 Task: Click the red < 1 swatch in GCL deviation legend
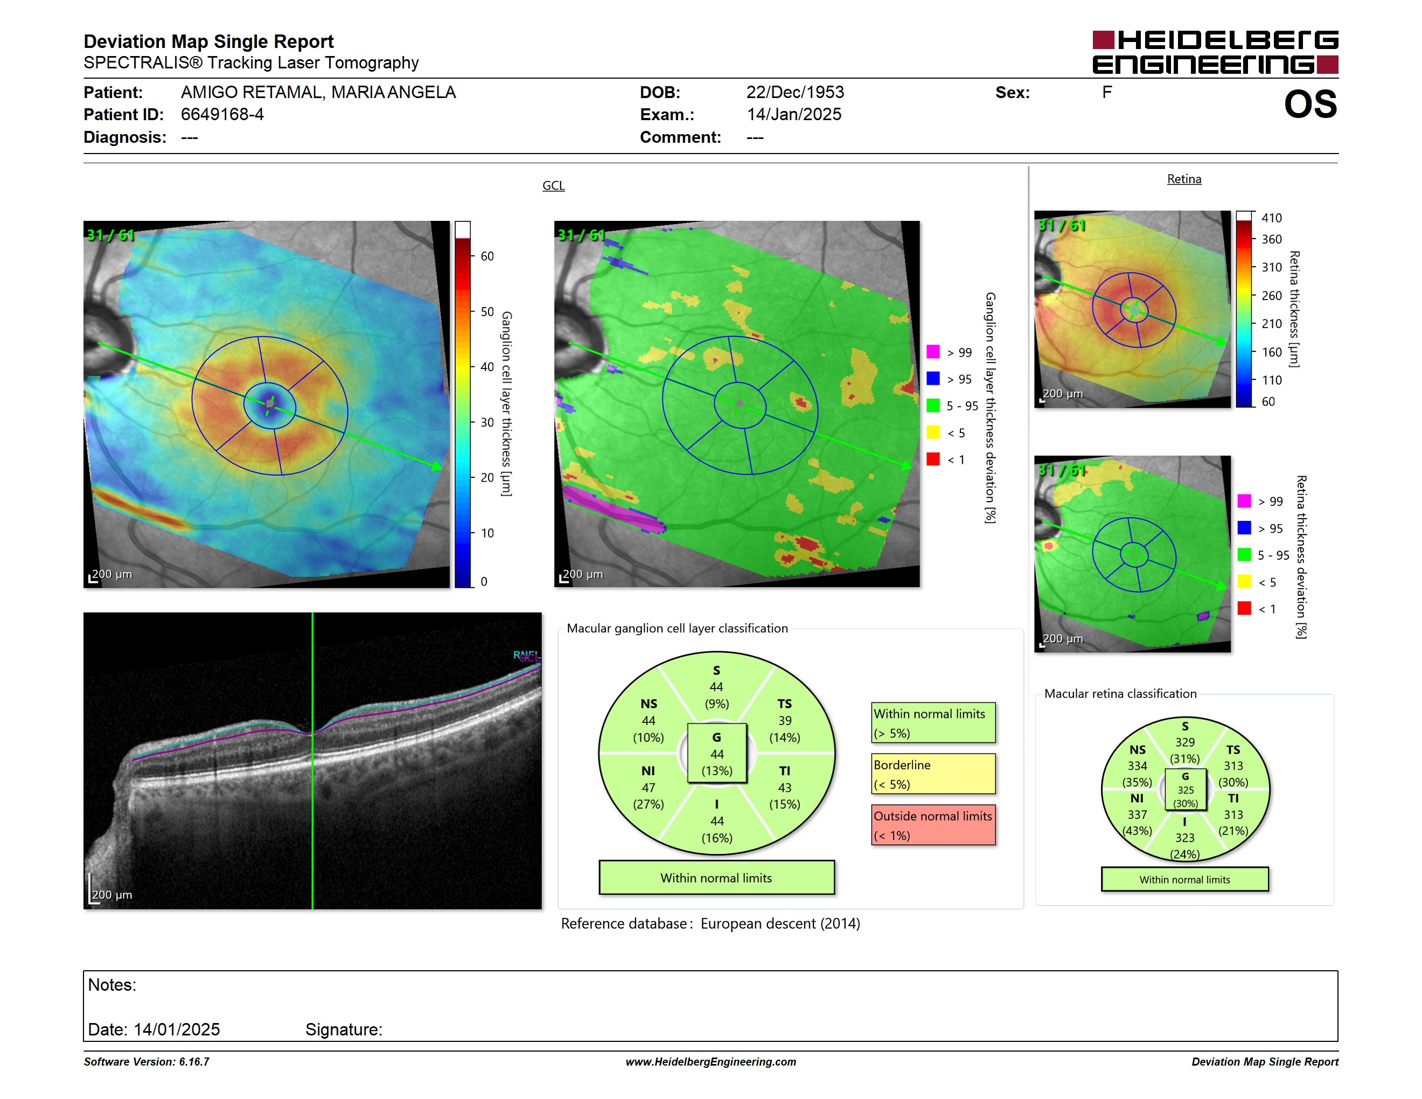click(x=933, y=459)
